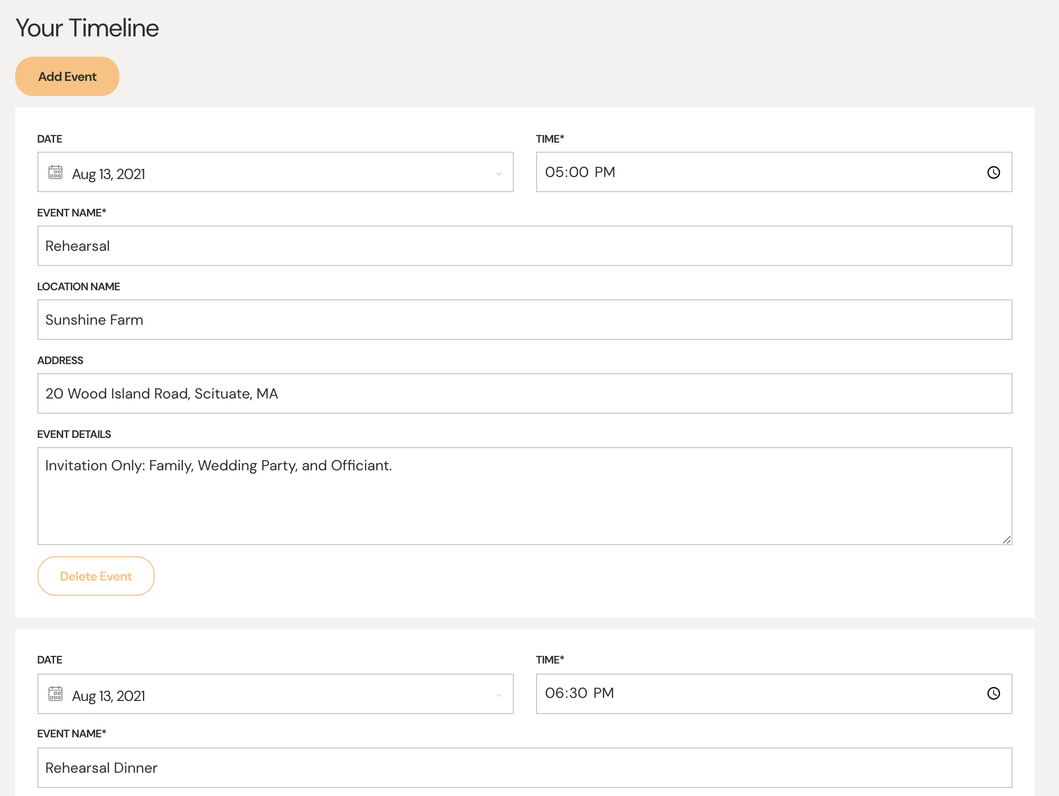This screenshot has width=1059, height=796.
Task: Open calendar icon in Rehearsal event date field
Action: (x=56, y=172)
